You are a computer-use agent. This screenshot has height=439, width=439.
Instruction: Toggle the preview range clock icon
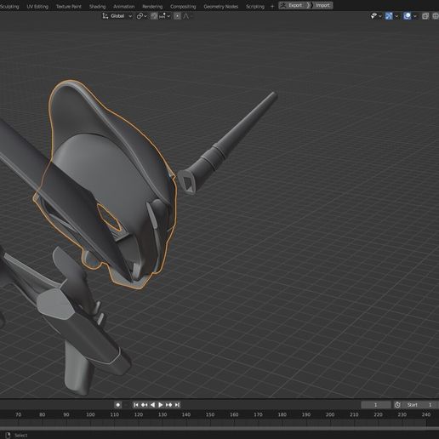click(x=397, y=405)
